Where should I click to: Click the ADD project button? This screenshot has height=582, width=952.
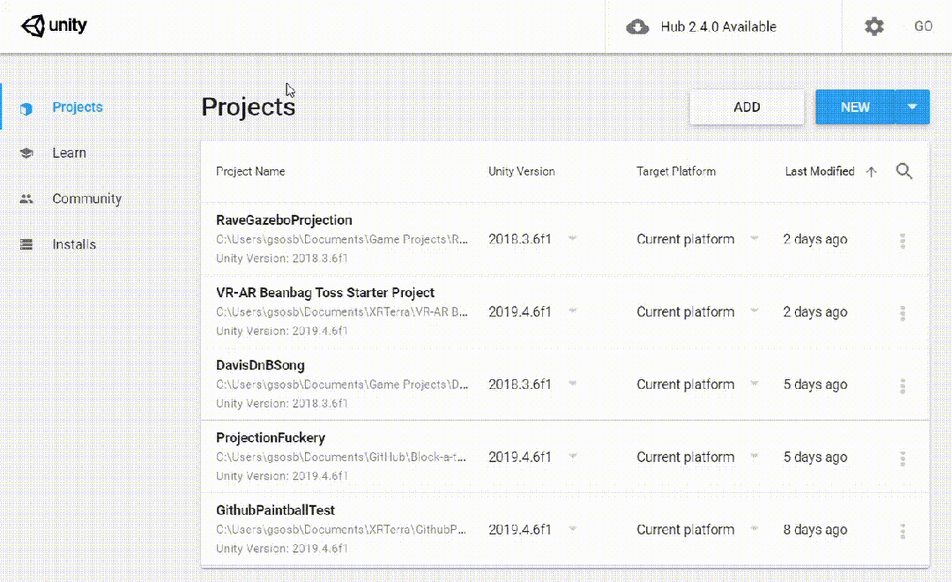pos(747,107)
